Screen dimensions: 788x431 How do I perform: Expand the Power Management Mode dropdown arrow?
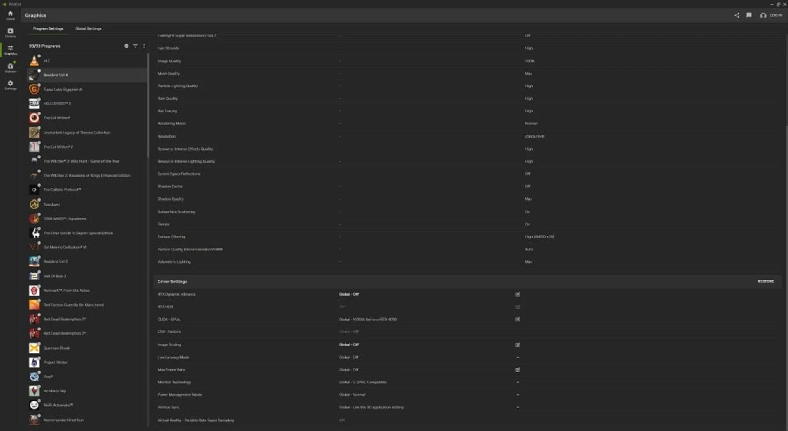click(518, 395)
